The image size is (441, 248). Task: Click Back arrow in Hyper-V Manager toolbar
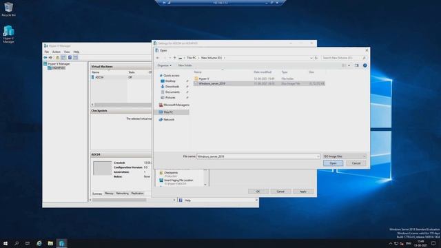pyautogui.click(x=45, y=58)
